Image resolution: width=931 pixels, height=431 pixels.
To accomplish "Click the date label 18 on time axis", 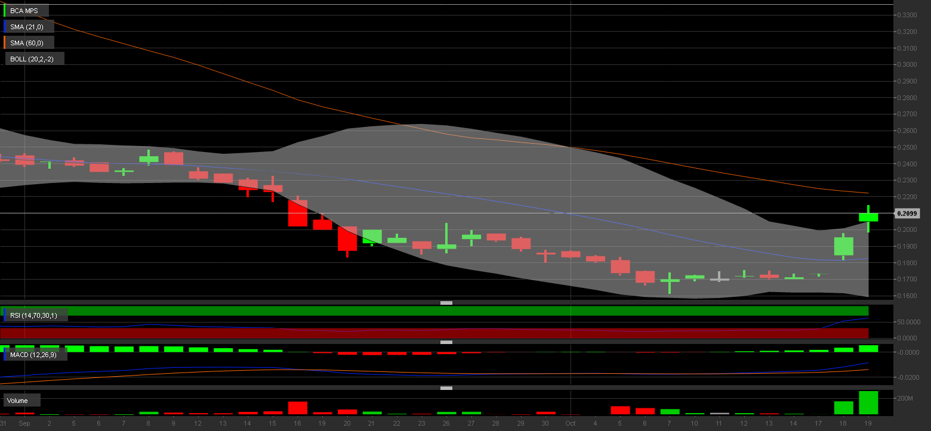I will pyautogui.click(x=843, y=424).
